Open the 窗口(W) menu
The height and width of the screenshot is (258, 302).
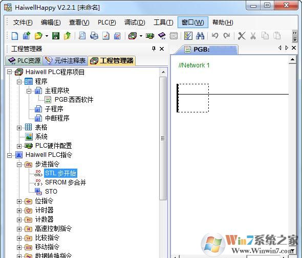[x=193, y=22]
